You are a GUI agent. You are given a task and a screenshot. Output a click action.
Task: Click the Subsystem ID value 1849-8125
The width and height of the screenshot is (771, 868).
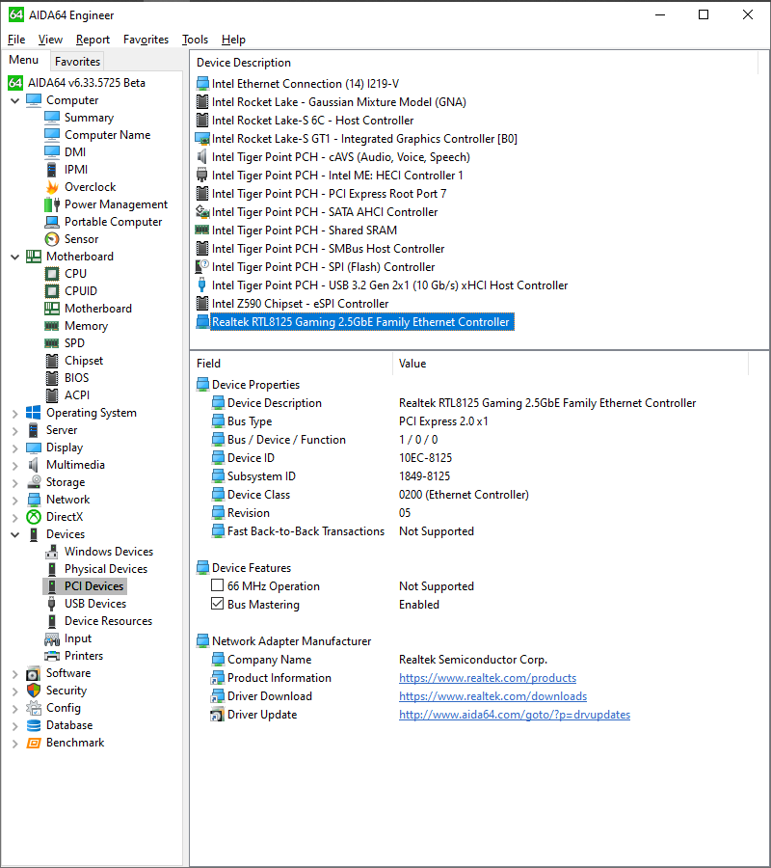(x=425, y=476)
